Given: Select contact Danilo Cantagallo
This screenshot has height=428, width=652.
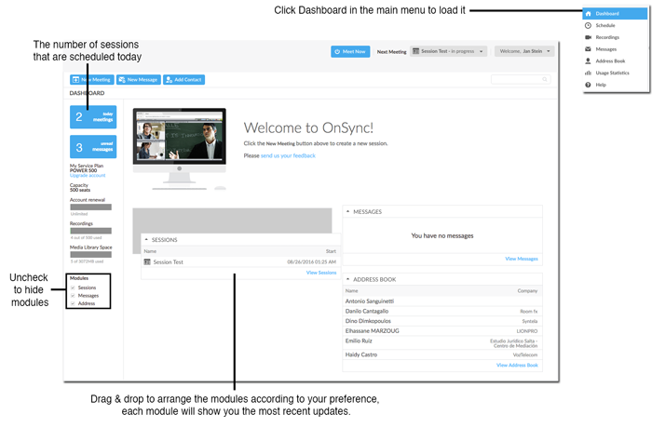Looking at the screenshot, I should (442, 312).
